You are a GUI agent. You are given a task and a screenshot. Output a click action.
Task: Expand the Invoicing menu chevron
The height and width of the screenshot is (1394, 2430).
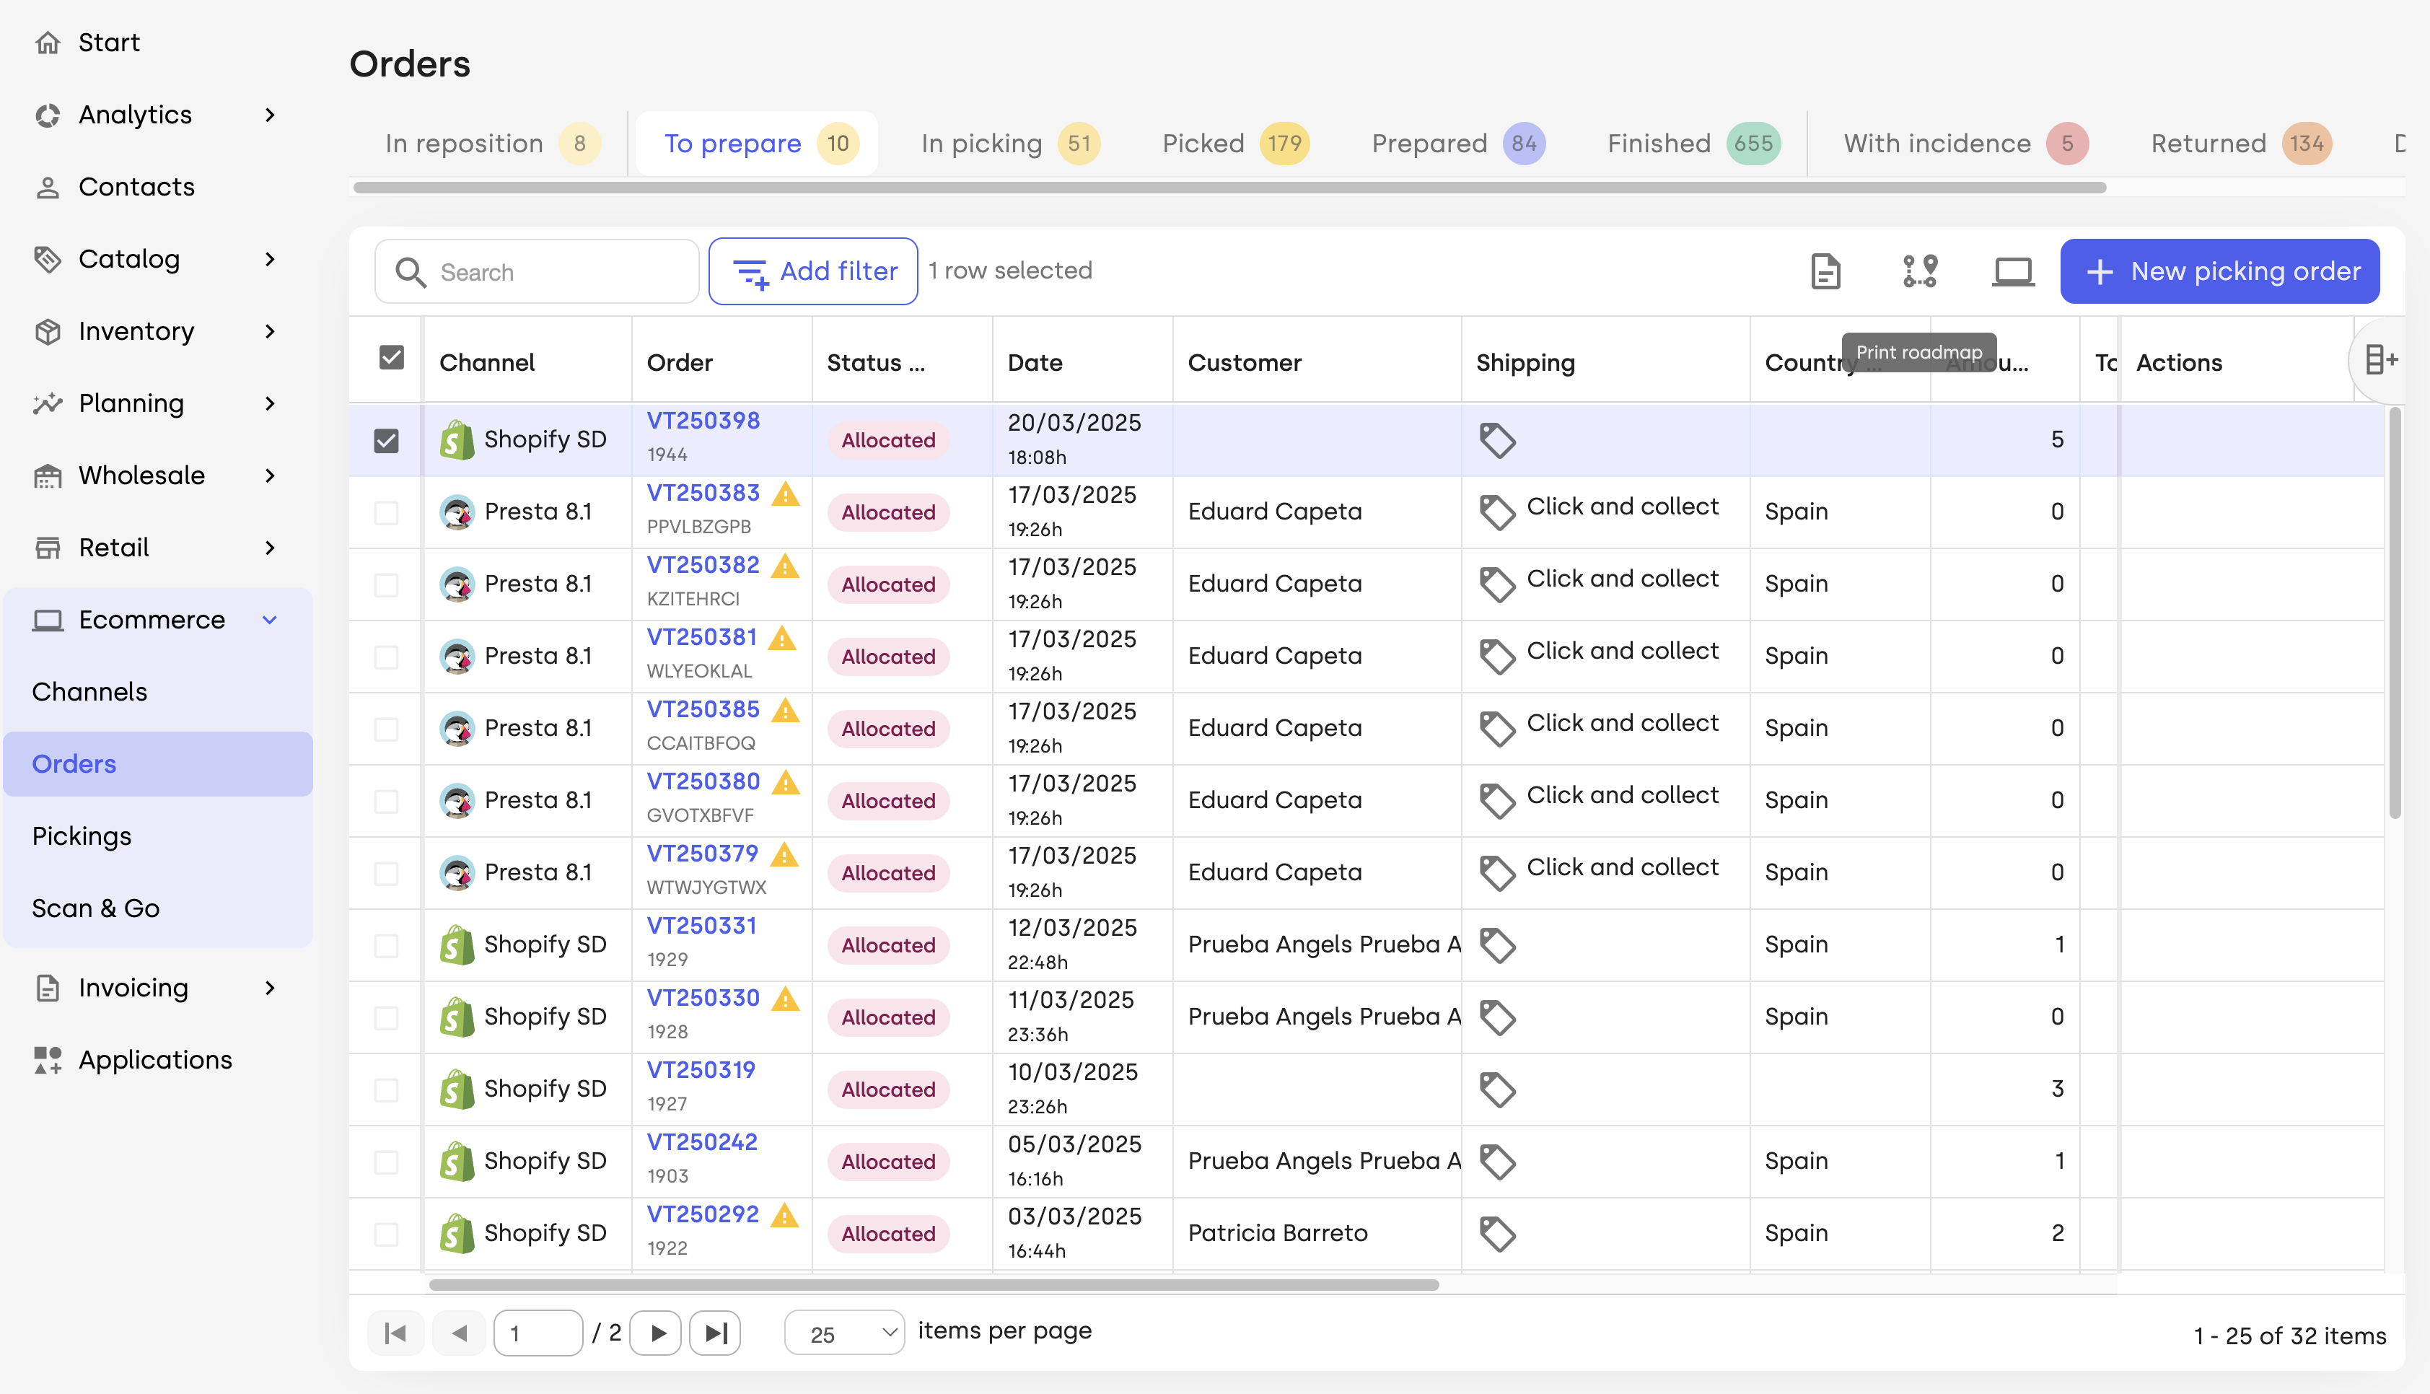pyautogui.click(x=270, y=988)
